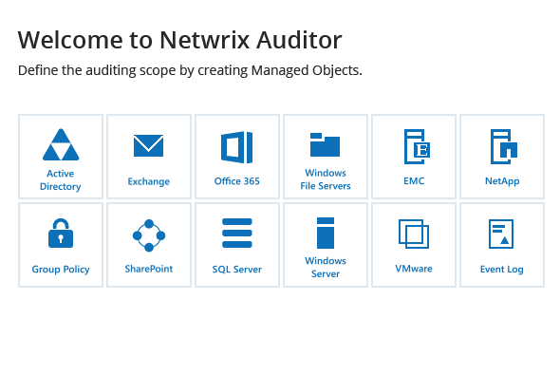Choose the SQL Server tile
The height and width of the screenshot is (375, 560).
pos(237,245)
